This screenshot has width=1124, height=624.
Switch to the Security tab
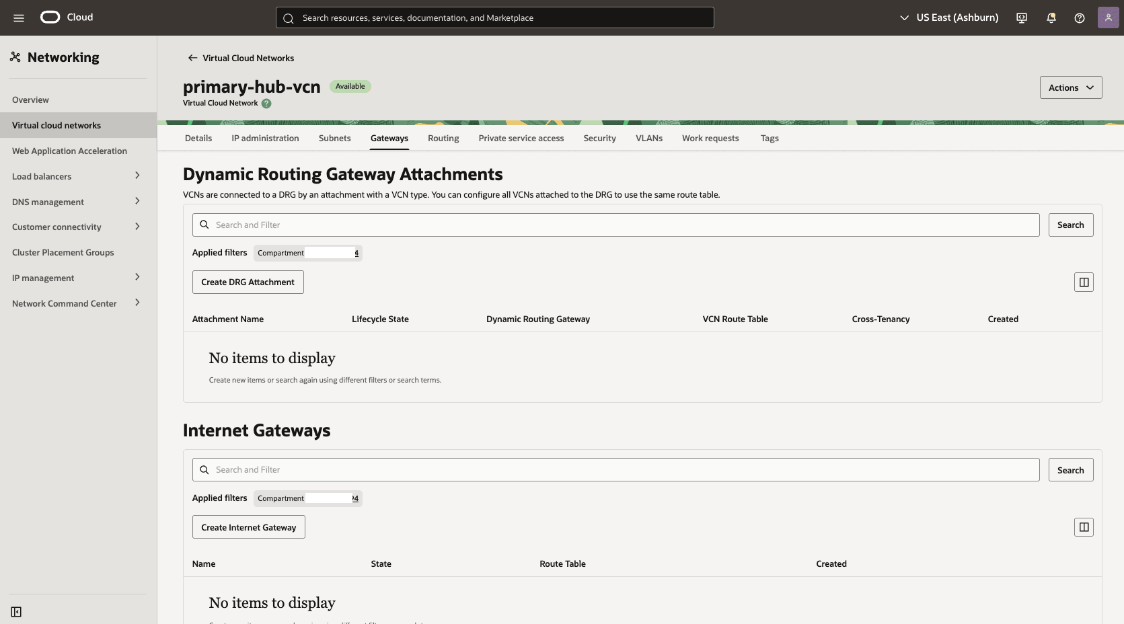point(599,138)
